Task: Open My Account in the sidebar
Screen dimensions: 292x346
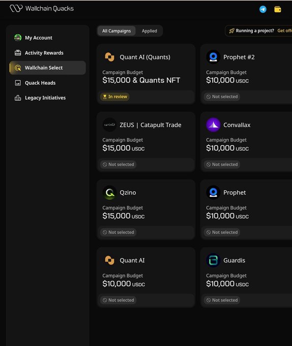Action: (48, 38)
